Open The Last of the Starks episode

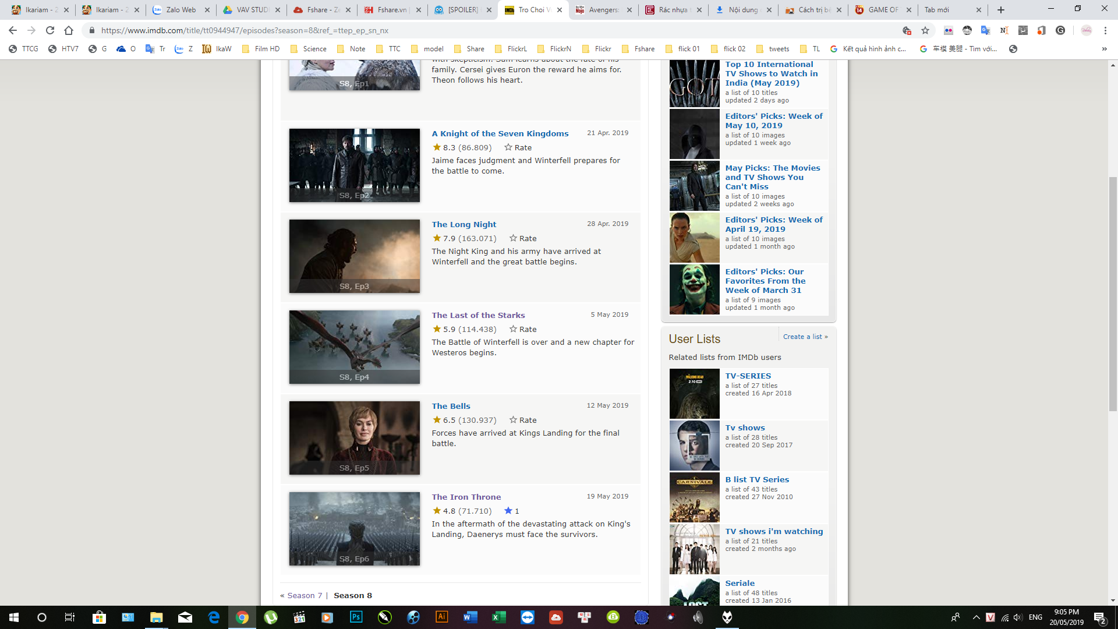(x=478, y=315)
